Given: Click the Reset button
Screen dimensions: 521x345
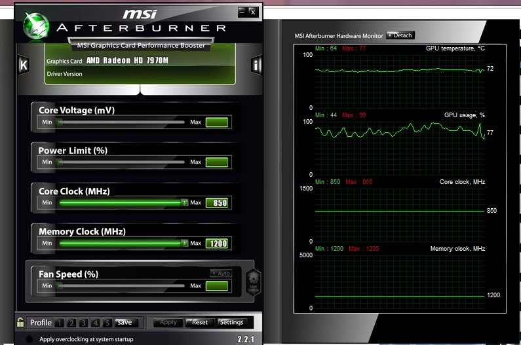Looking at the screenshot, I should (199, 323).
